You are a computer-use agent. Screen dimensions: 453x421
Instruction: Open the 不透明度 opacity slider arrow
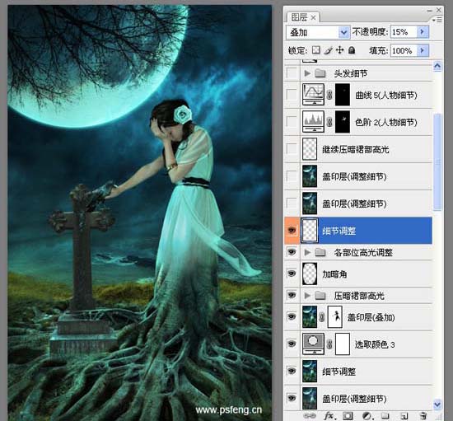pyautogui.click(x=423, y=31)
